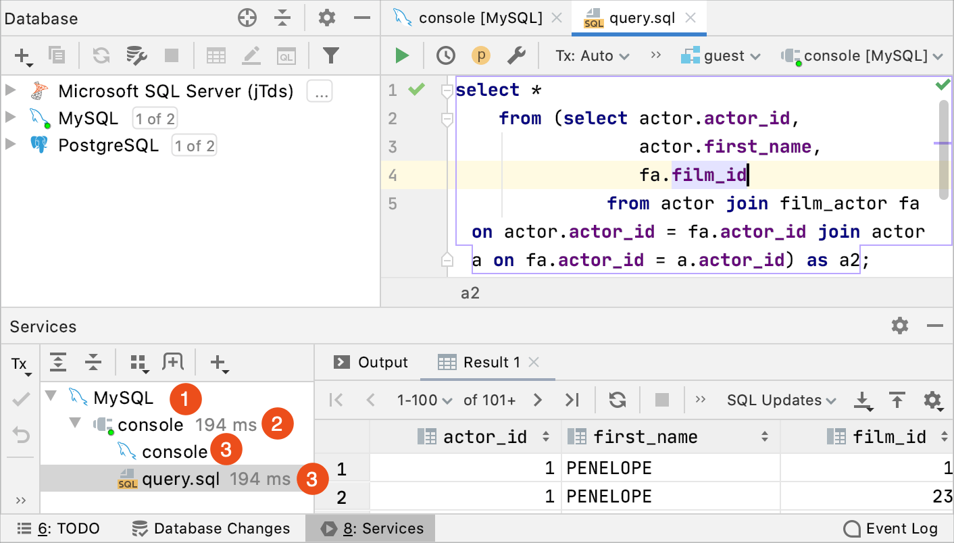Open the guest schema dropdown

[x=721, y=55]
